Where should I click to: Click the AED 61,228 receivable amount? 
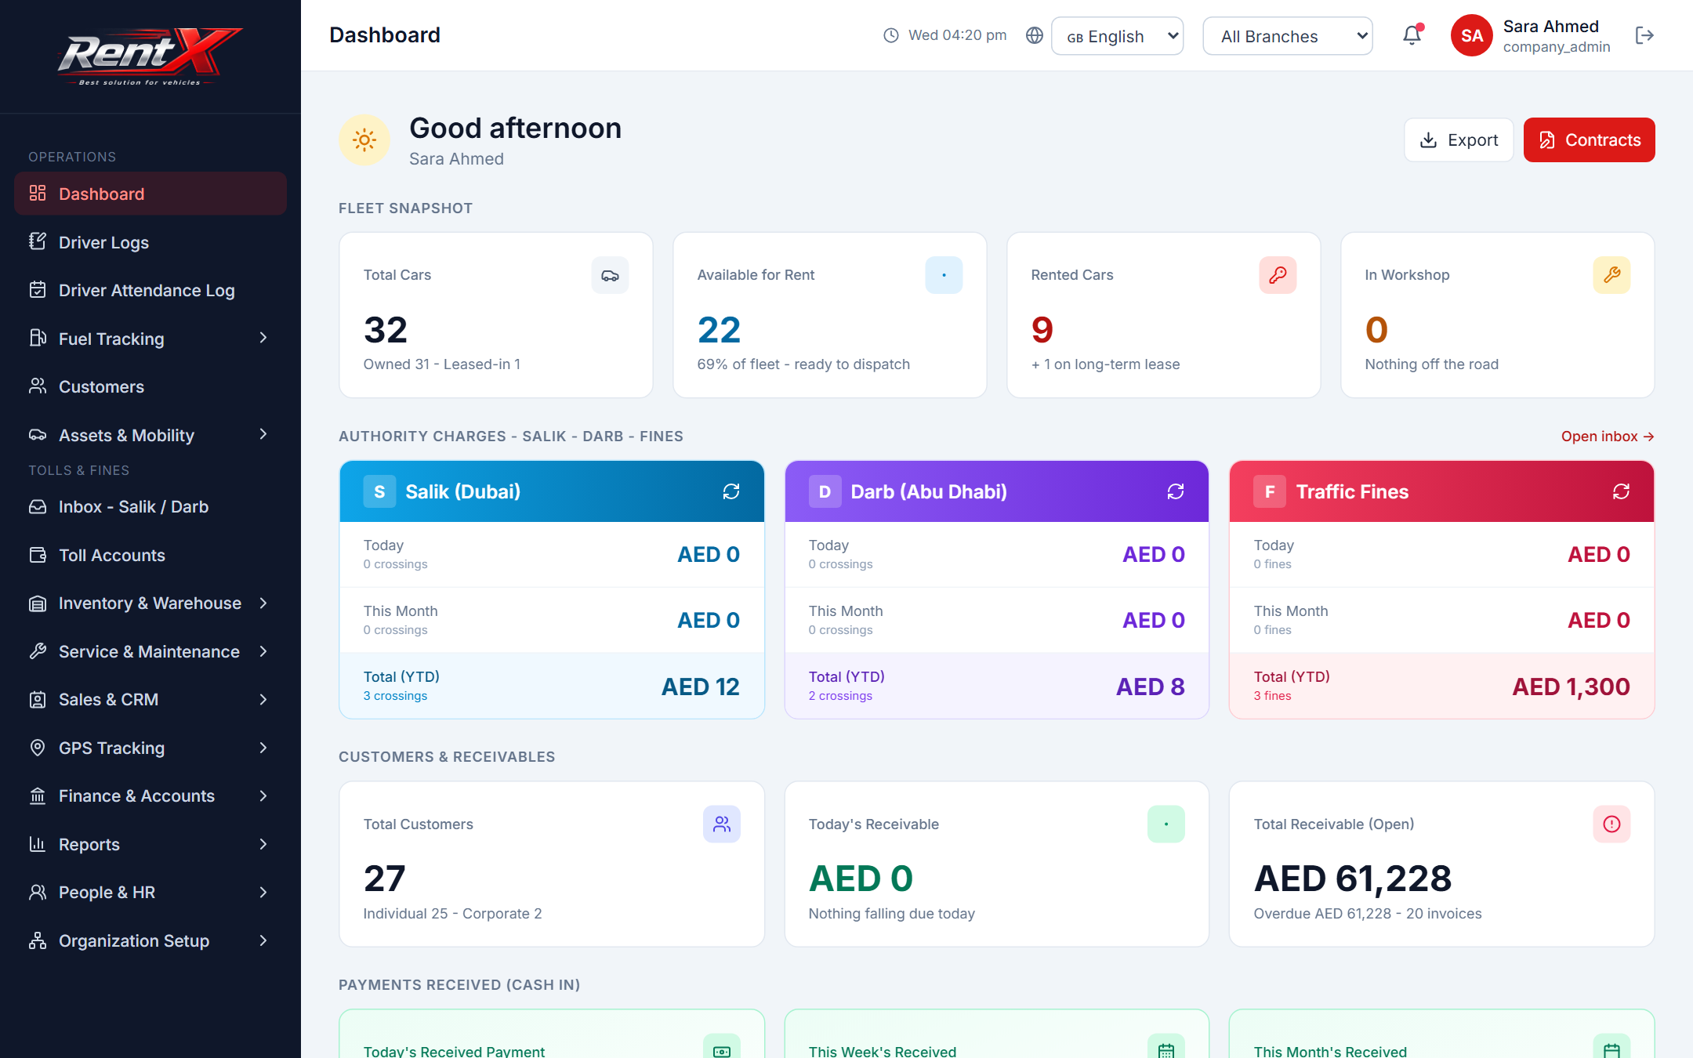click(x=1353, y=879)
